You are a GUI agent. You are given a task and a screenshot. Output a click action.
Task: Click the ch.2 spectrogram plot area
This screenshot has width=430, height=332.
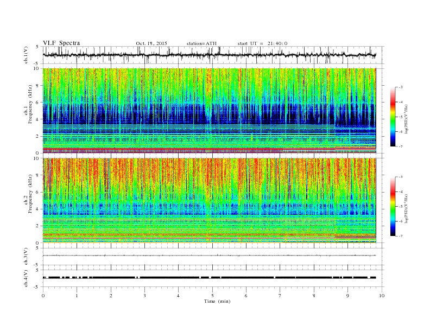click(x=210, y=201)
